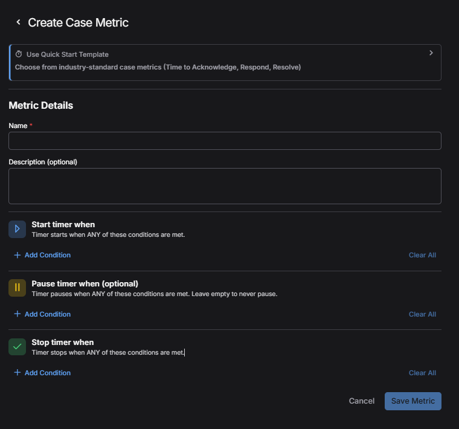This screenshot has width=459, height=429.
Task: Click the stopwatch icon in Quick Start Template
Action: pos(19,54)
